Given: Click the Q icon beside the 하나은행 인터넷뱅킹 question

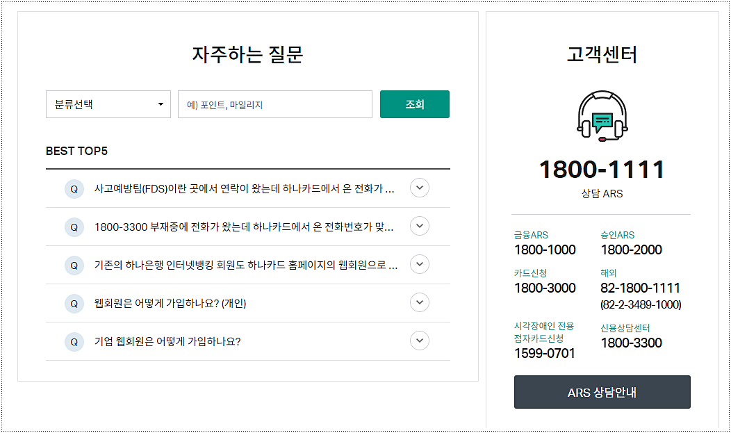Looking at the screenshot, I should click(74, 264).
